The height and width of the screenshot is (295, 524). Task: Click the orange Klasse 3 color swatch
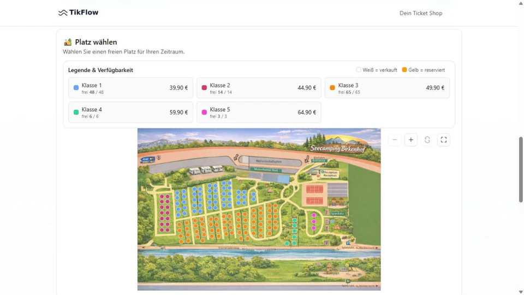(332, 87)
